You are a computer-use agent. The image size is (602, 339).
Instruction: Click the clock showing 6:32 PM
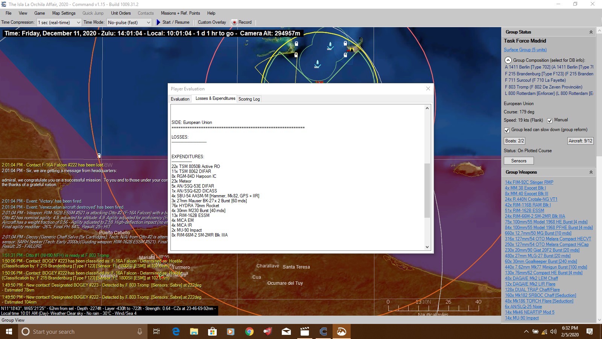pyautogui.click(x=570, y=328)
